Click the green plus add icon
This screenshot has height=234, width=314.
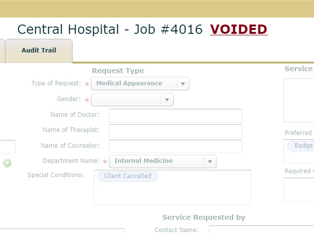coord(7,163)
